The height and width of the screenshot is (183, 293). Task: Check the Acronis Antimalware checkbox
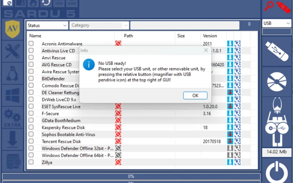click(31, 44)
